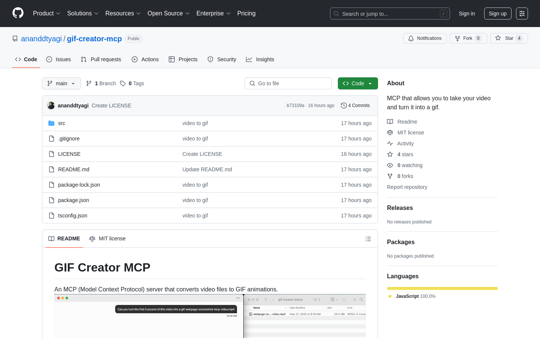The image size is (540, 338).
Task: Open the README outline icon
Action: (368, 239)
